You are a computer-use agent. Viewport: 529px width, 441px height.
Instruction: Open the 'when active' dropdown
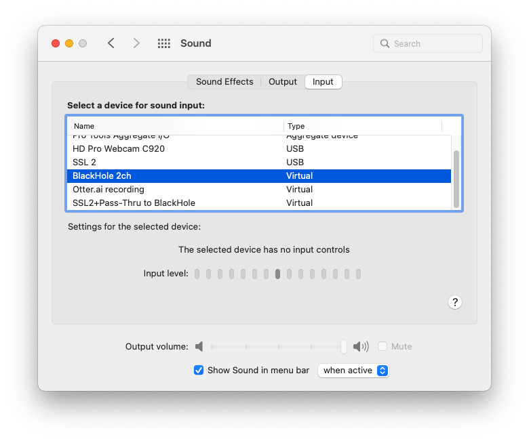[x=353, y=371]
